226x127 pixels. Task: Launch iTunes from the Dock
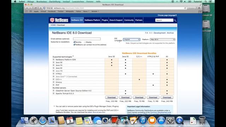[143, 120]
